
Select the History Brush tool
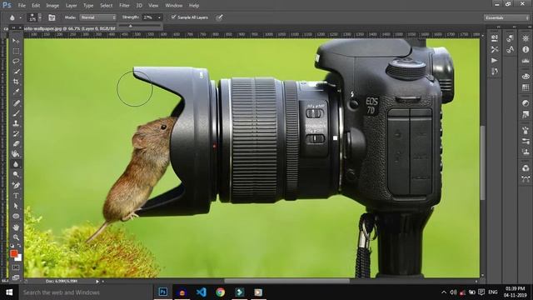pos(16,133)
